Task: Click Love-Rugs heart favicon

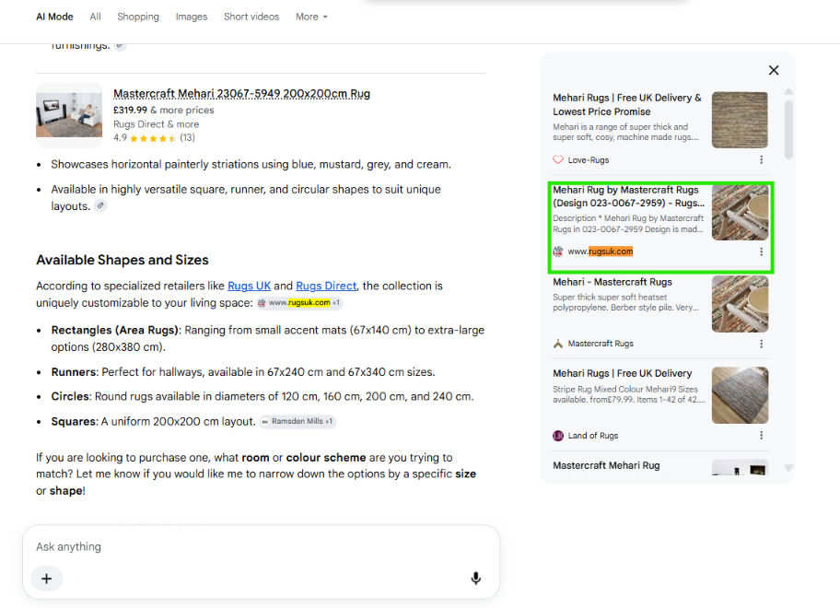Action: tap(558, 159)
